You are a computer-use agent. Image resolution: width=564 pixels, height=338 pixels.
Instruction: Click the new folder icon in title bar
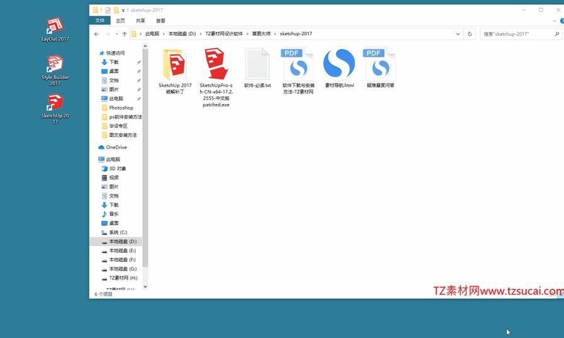coord(116,10)
